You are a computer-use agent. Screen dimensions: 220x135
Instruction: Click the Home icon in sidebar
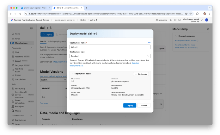[x=13, y=34]
